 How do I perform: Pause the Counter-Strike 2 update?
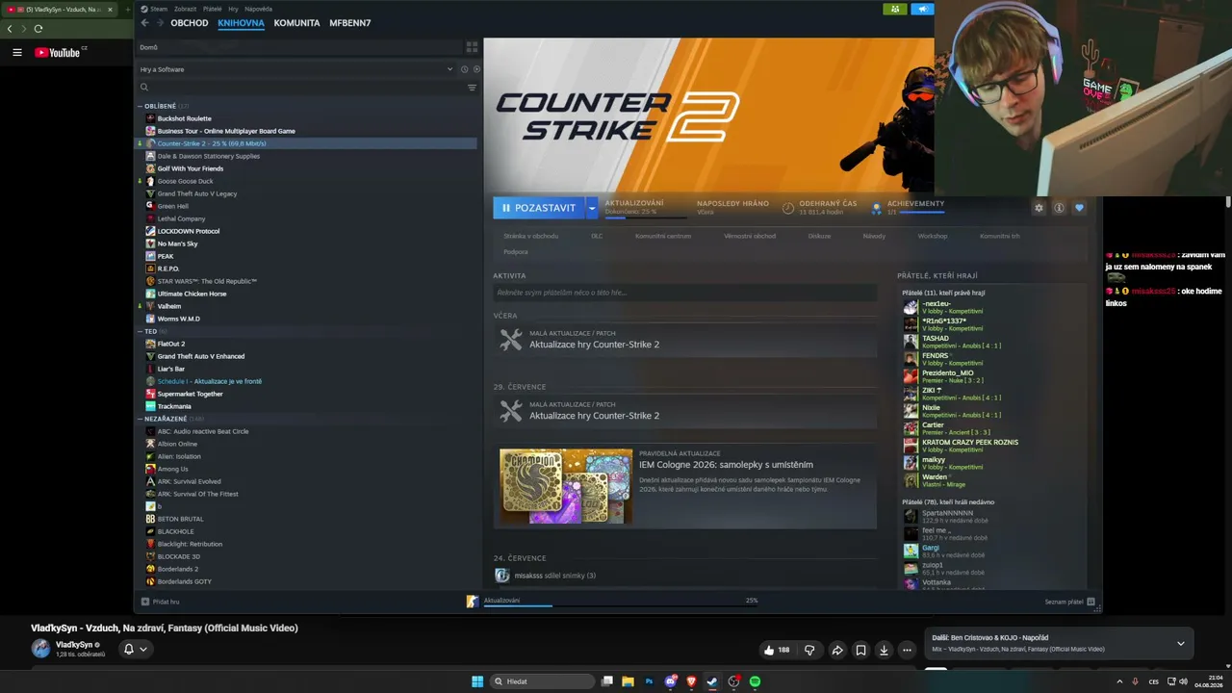[x=538, y=208]
